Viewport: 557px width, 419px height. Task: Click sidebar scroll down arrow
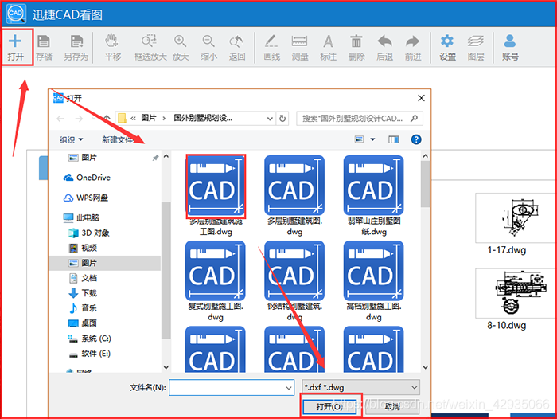[166, 367]
